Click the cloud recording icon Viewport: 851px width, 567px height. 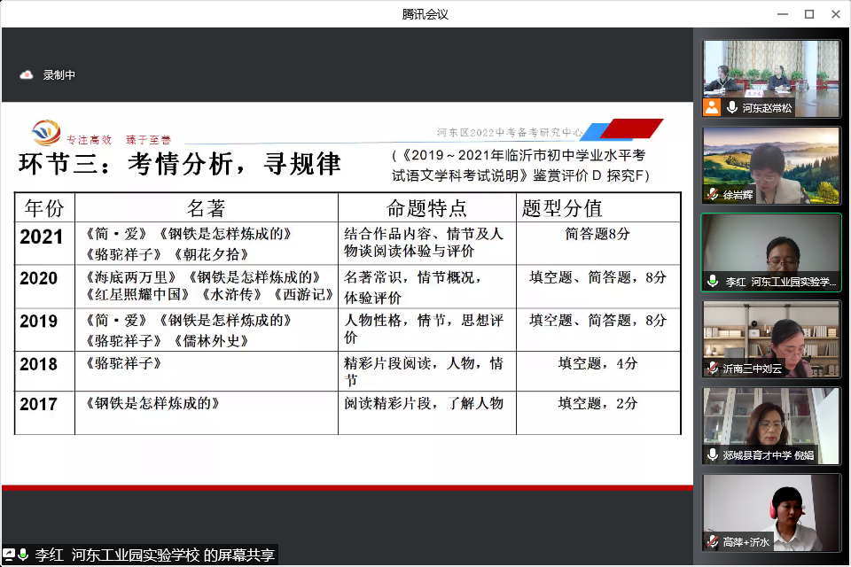[27, 75]
